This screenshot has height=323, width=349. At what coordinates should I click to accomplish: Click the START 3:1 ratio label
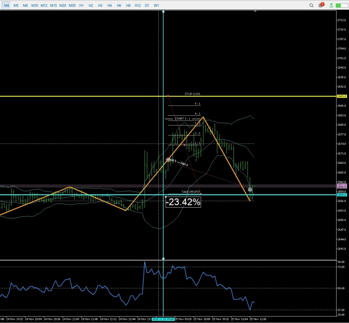click(184, 119)
